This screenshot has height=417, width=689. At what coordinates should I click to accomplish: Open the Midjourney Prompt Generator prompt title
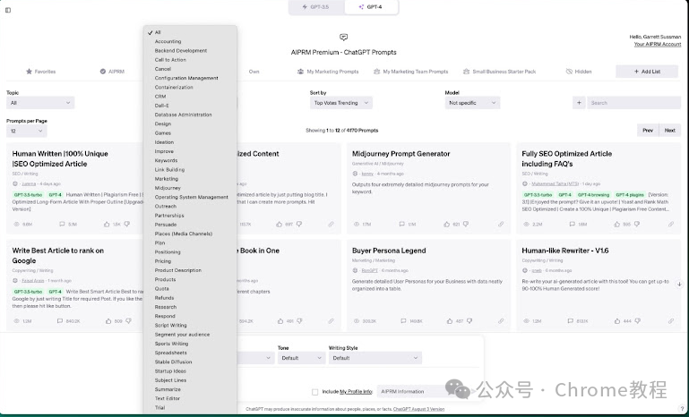pos(400,154)
